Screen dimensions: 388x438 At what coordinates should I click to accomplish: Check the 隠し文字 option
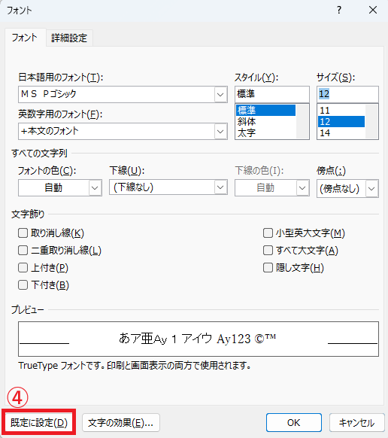click(268, 268)
